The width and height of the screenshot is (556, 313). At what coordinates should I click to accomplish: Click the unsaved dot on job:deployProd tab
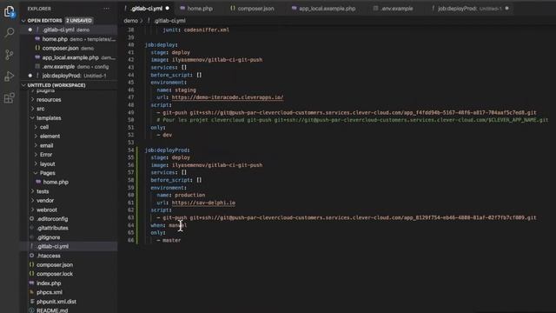pos(506,8)
